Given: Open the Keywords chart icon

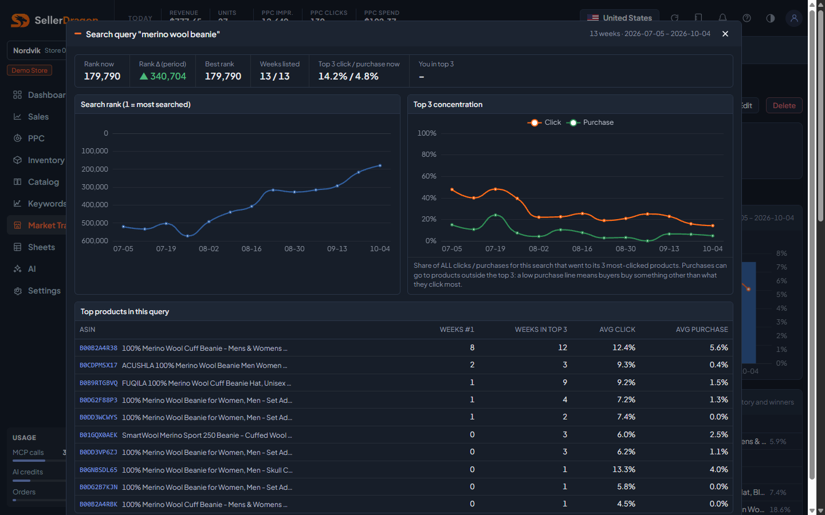Looking at the screenshot, I should [18, 204].
